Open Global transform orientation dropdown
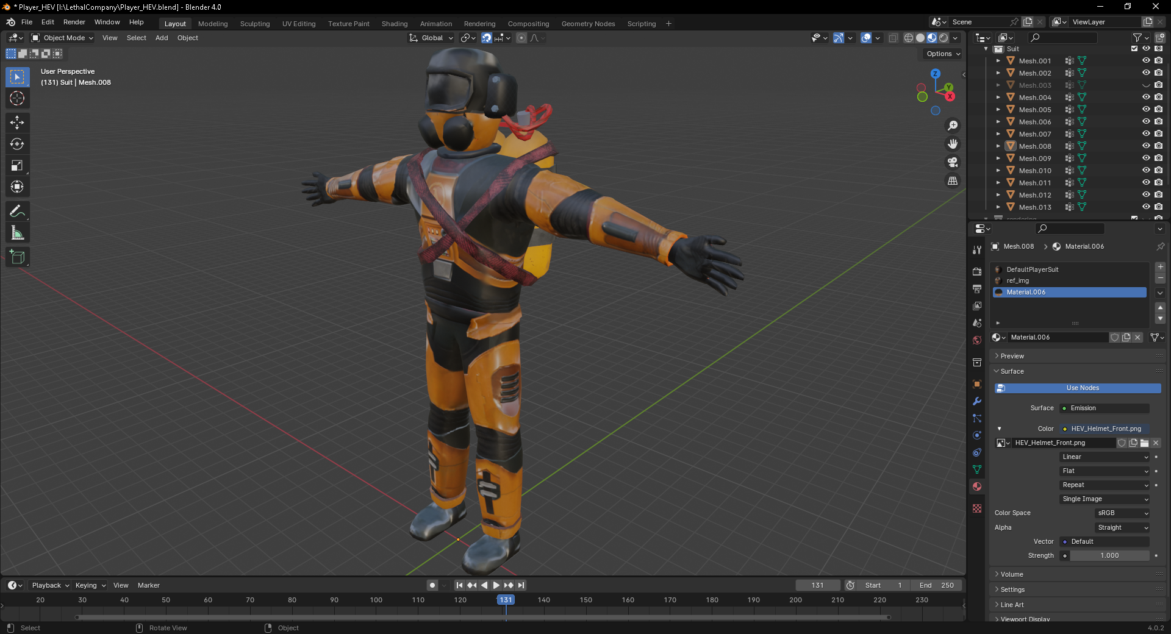Image resolution: width=1171 pixels, height=634 pixels. (431, 38)
